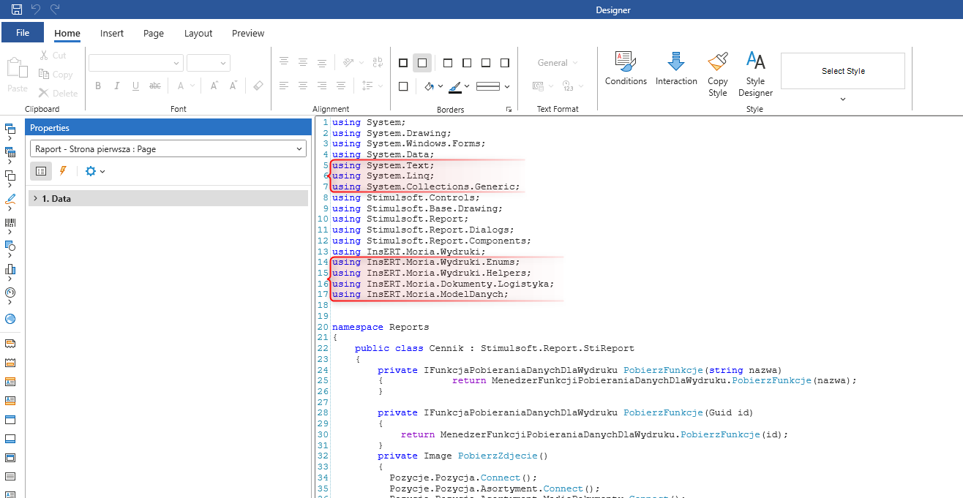Pick the border color pen swatch
Image resolution: width=963 pixels, height=498 pixels.
(455, 86)
